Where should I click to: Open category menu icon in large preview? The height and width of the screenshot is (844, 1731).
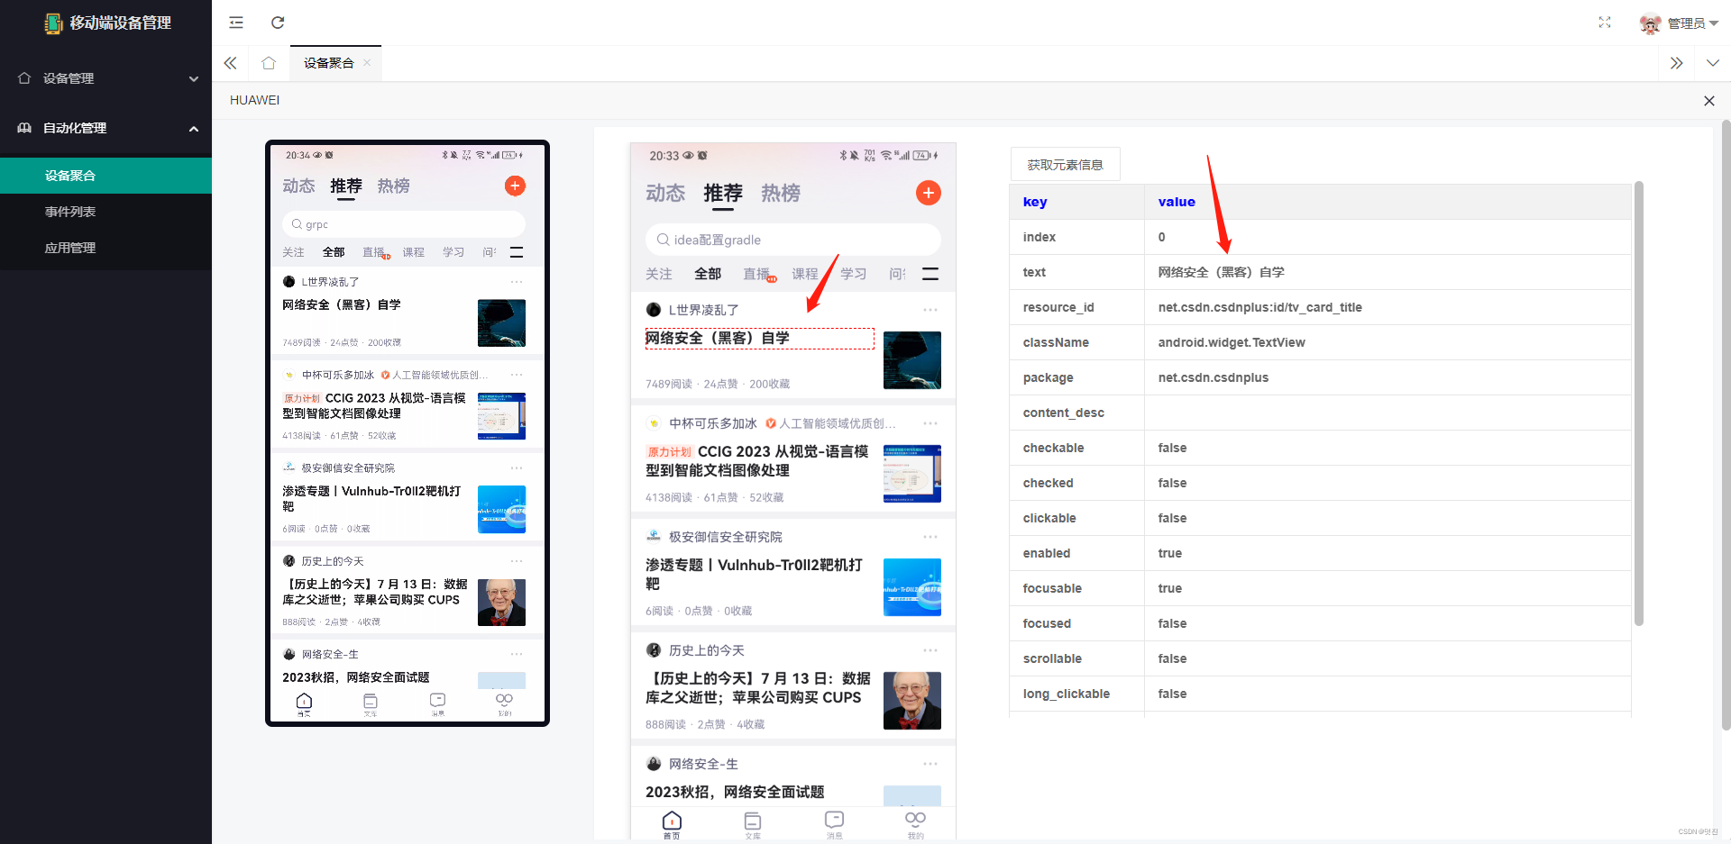[930, 274]
